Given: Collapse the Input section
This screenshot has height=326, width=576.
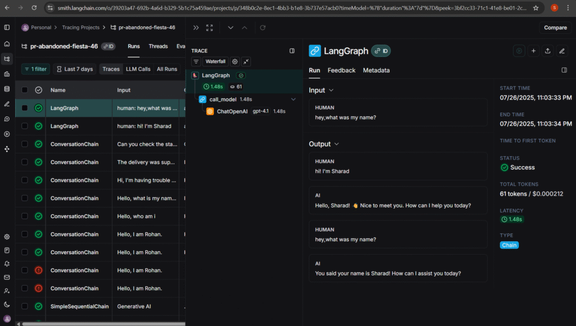Looking at the screenshot, I should coord(331,90).
